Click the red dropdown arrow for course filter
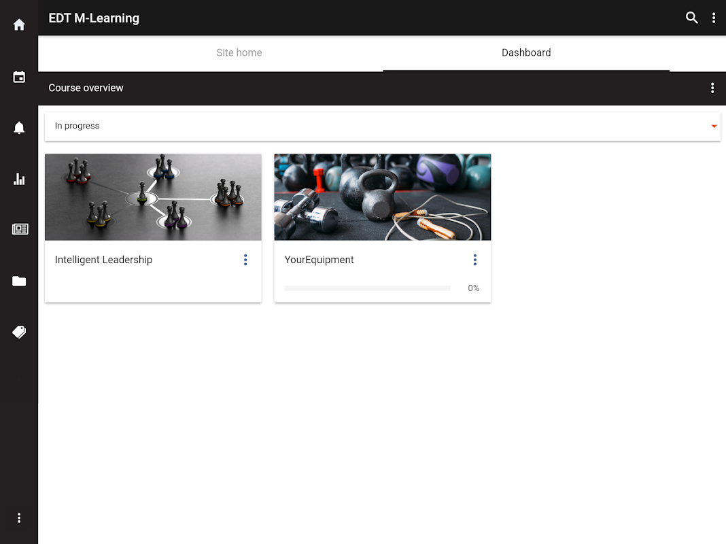 714,126
